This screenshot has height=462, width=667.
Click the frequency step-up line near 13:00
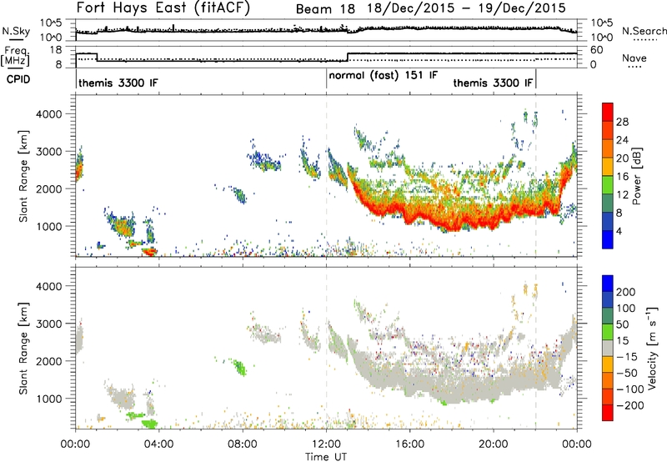point(348,58)
